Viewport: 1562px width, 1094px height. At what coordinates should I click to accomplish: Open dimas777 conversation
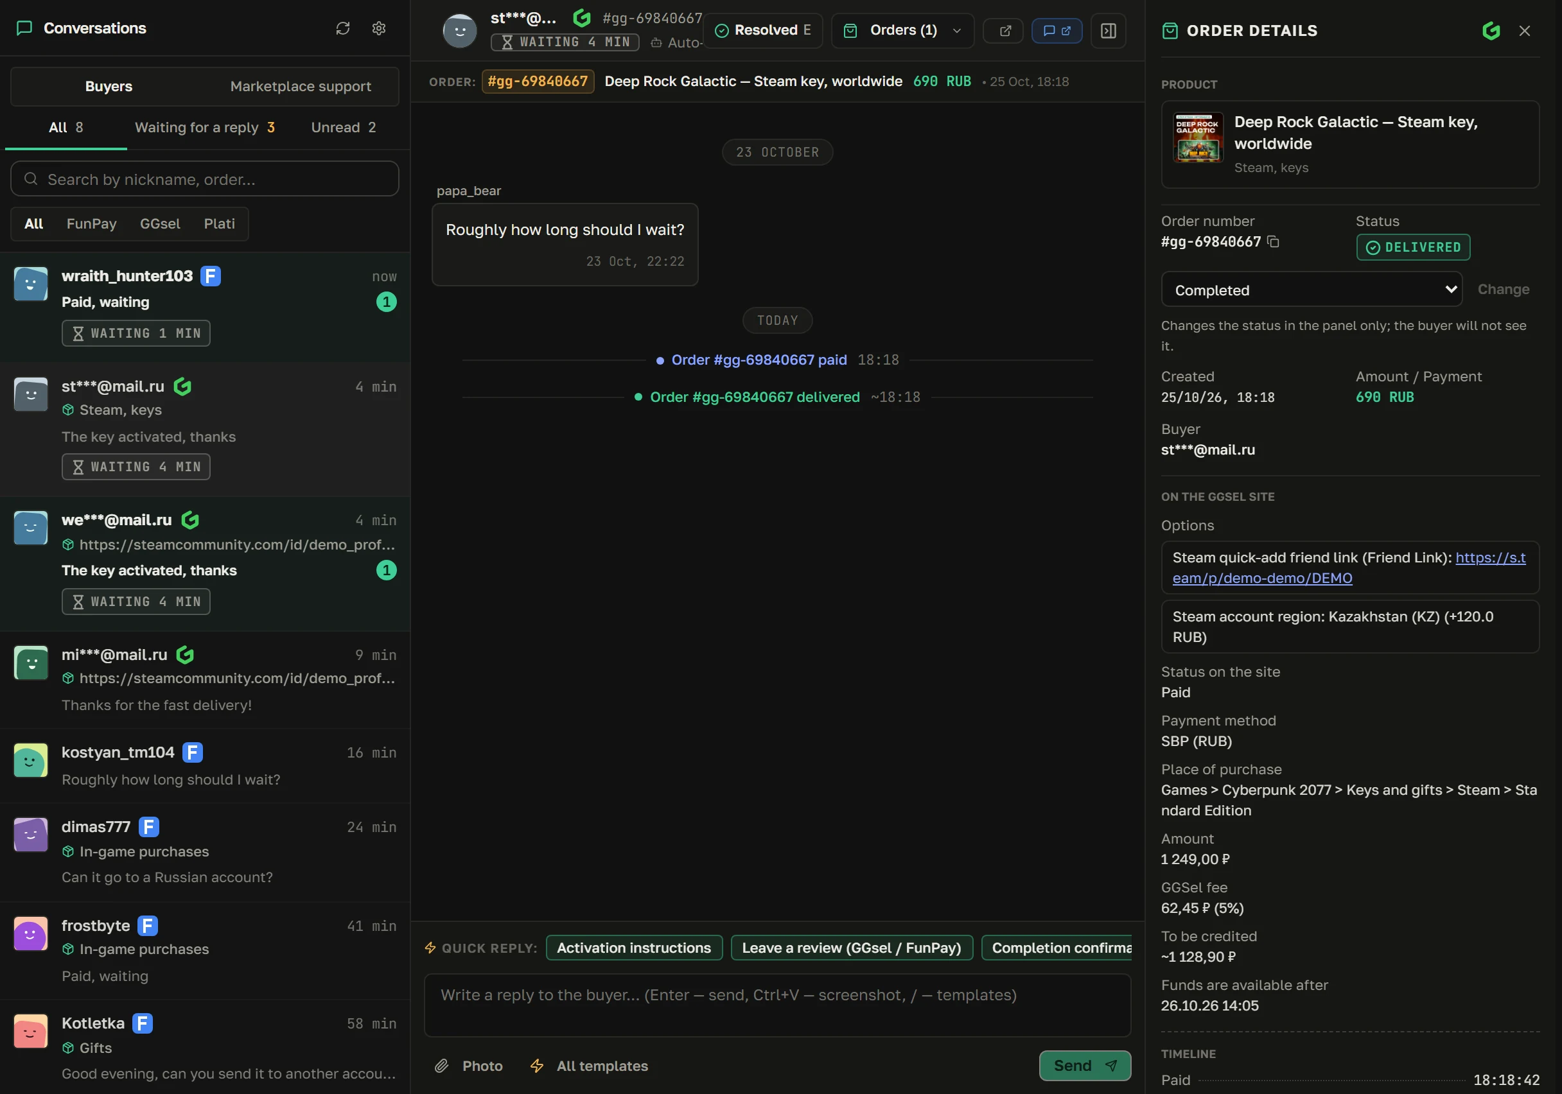tap(204, 852)
